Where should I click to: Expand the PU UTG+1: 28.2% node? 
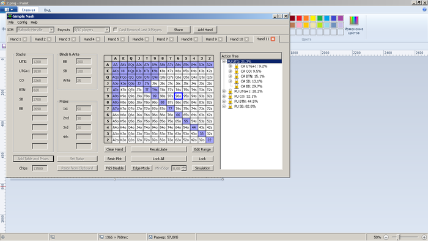point(224,91)
